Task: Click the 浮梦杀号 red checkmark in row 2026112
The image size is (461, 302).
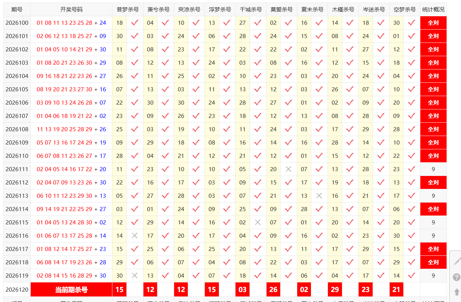Action: pos(227,183)
